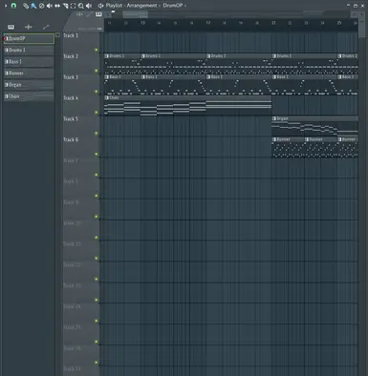Show automation clips via line icon in picker
The image size is (368, 376).
point(46,27)
